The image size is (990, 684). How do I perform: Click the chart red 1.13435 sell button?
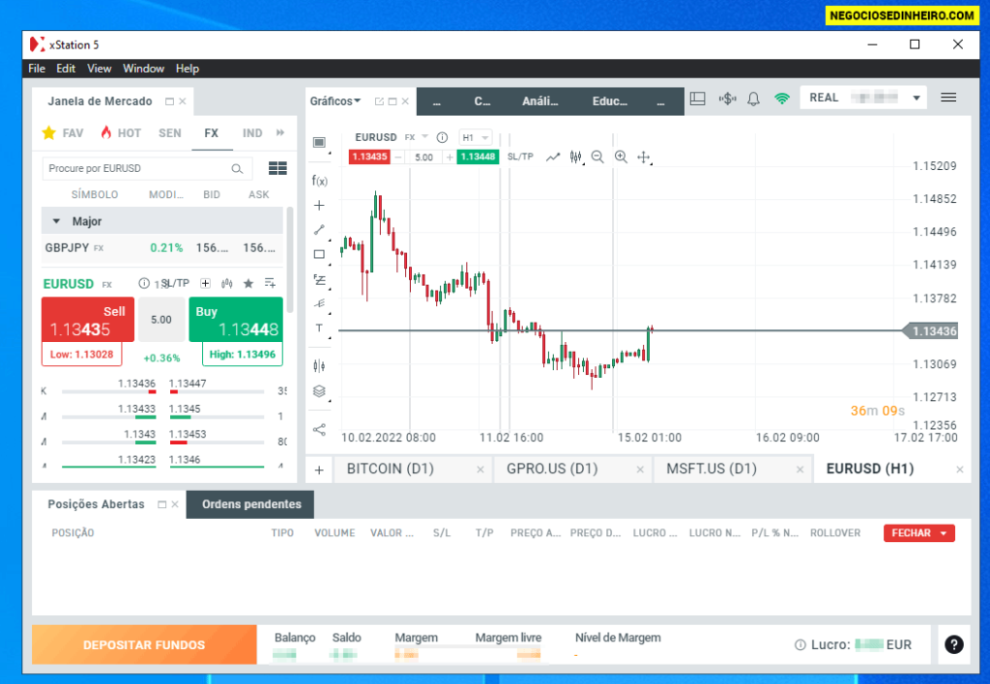click(369, 157)
